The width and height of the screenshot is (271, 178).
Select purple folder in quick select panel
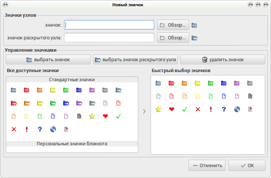(237, 83)
